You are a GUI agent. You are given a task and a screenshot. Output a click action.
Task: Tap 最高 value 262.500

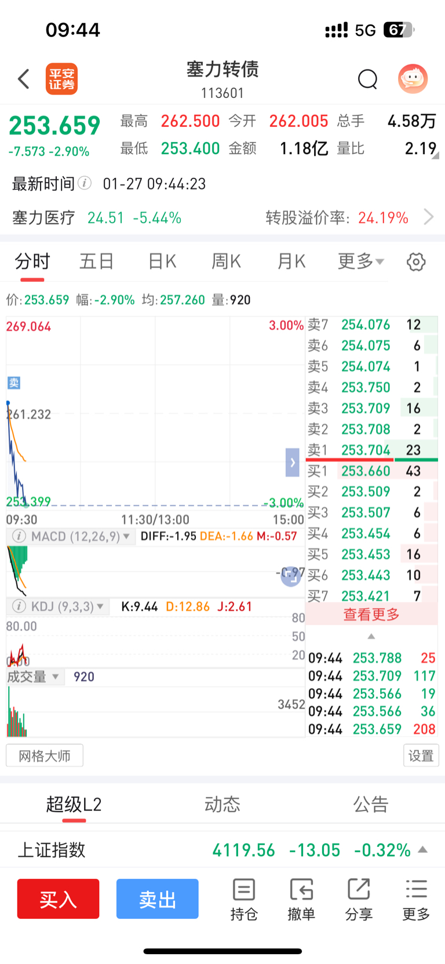(190, 121)
